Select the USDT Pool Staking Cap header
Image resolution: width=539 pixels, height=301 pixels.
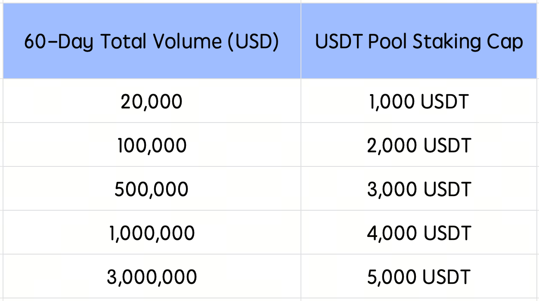point(419,42)
